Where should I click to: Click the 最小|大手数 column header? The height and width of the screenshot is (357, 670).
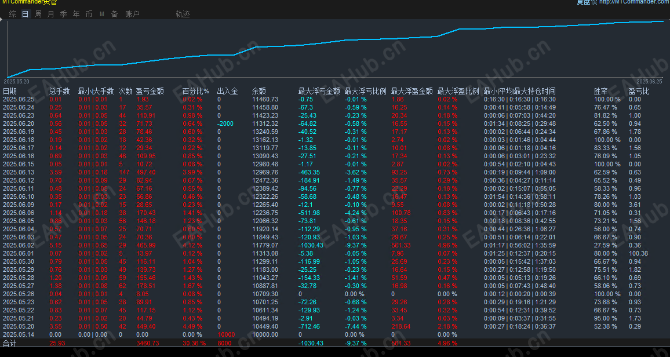tap(96, 91)
